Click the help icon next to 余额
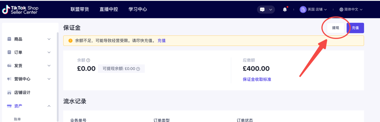 coord(88,60)
